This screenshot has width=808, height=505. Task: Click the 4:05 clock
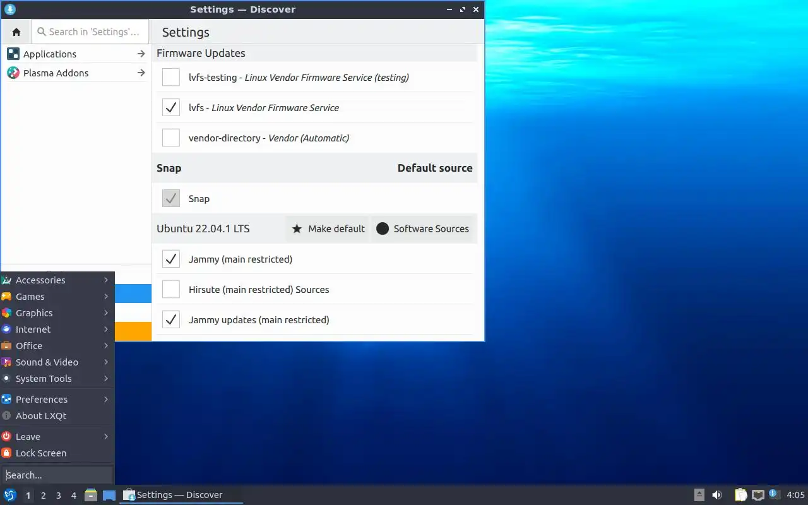coord(796,495)
